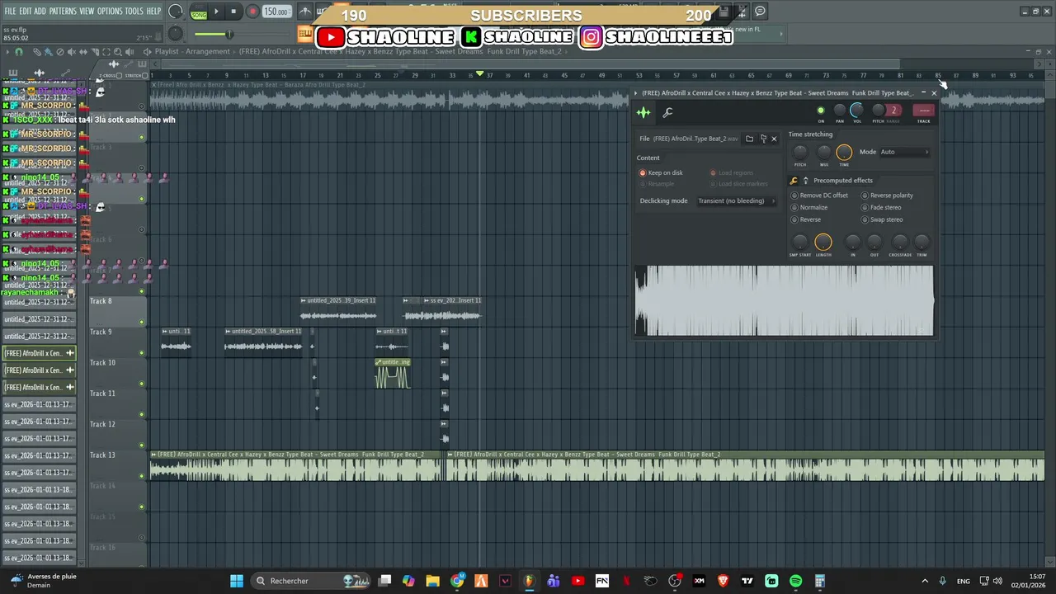Screen dimensions: 1056x594
Task: Open the EDIT menu
Action: pos(26,12)
